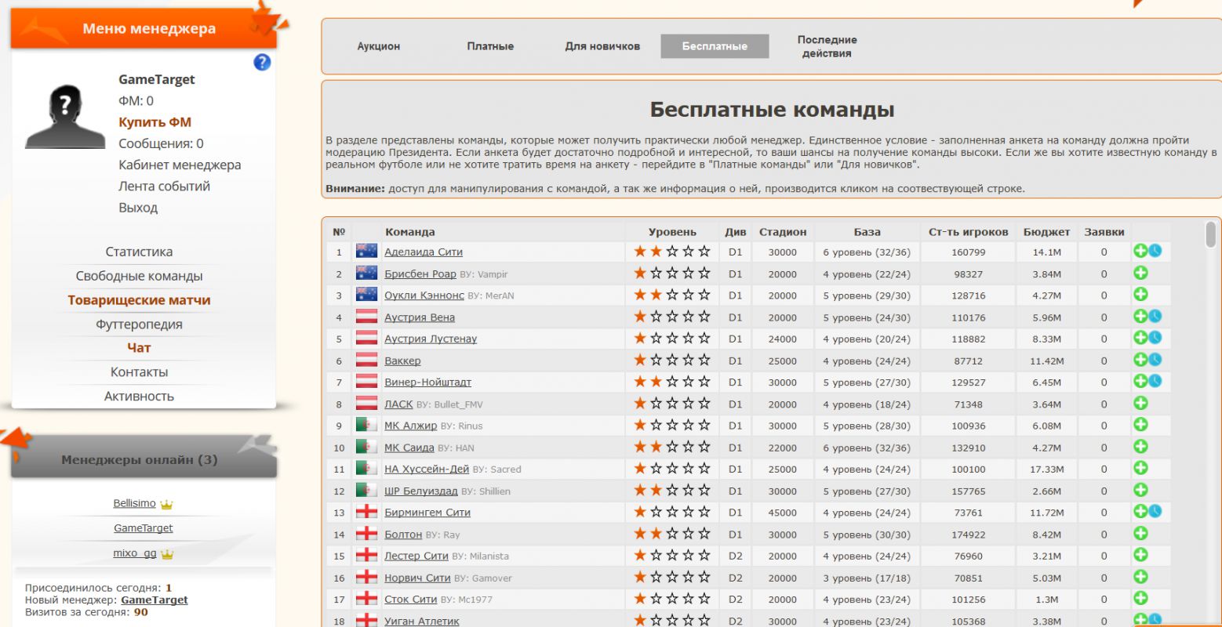Select the Для новичков tab
This screenshot has height=627, width=1222.
pyautogui.click(x=602, y=46)
